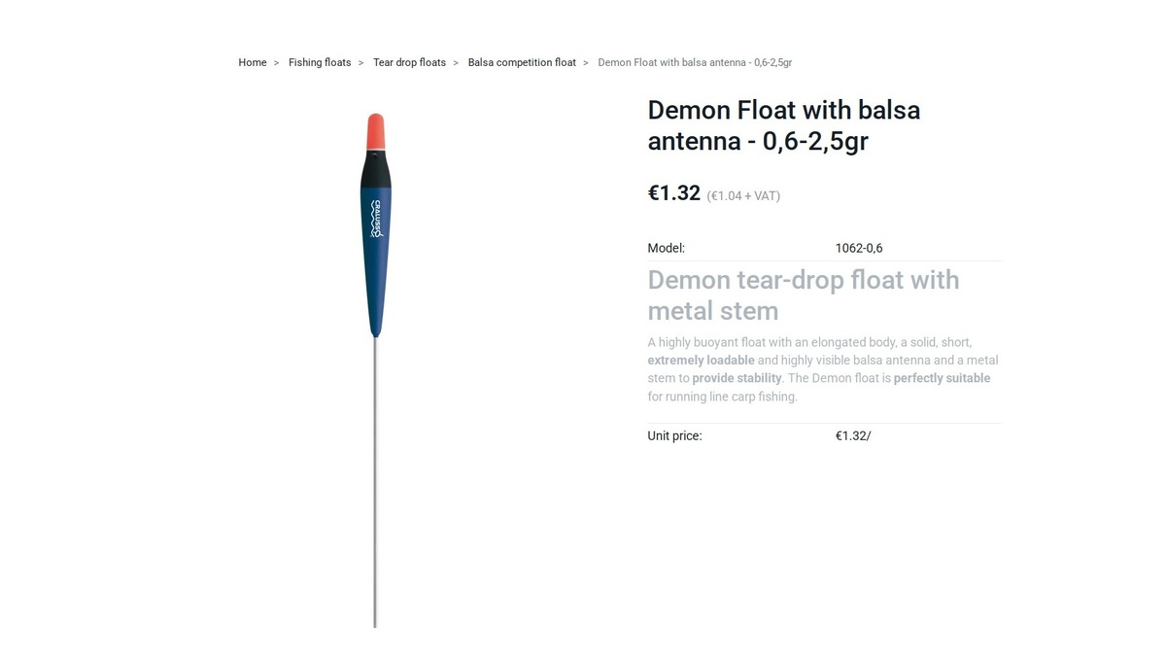
Task: Click the bold 'extremely loadable' text
Action: point(701,360)
